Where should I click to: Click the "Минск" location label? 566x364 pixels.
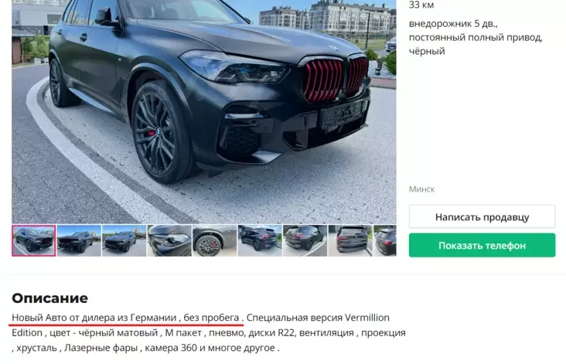click(421, 189)
